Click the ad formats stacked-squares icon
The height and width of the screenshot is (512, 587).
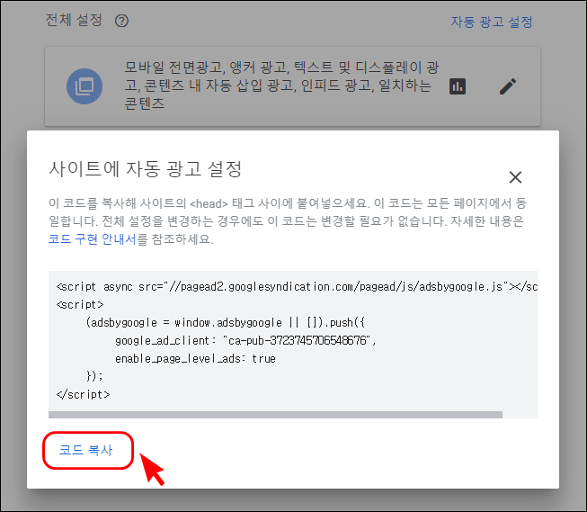pyautogui.click(x=84, y=86)
